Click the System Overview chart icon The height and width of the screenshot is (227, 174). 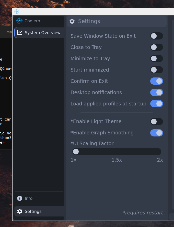20,33
